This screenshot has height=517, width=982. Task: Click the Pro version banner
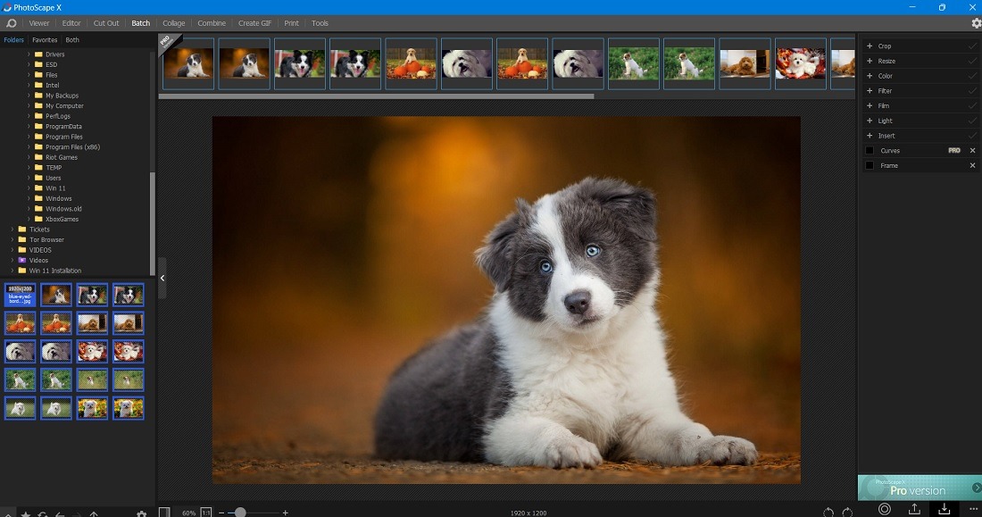(x=919, y=489)
